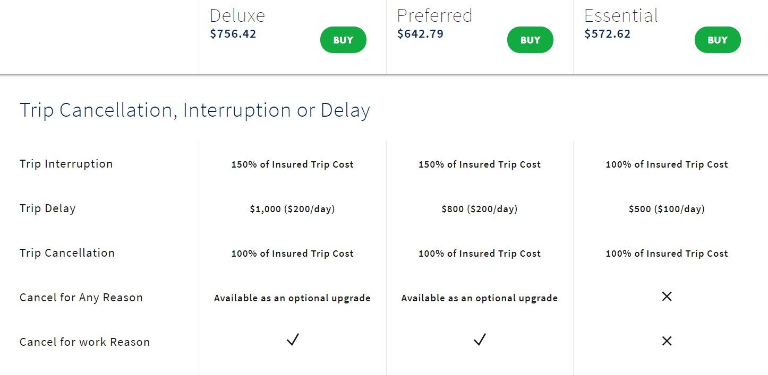This screenshot has height=375, width=768.
Task: Click the Deluxe price $756.42
Action: pos(233,33)
